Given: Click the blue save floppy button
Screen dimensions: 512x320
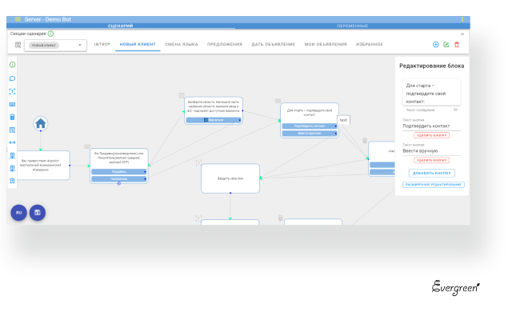Looking at the screenshot, I should click(x=37, y=212).
